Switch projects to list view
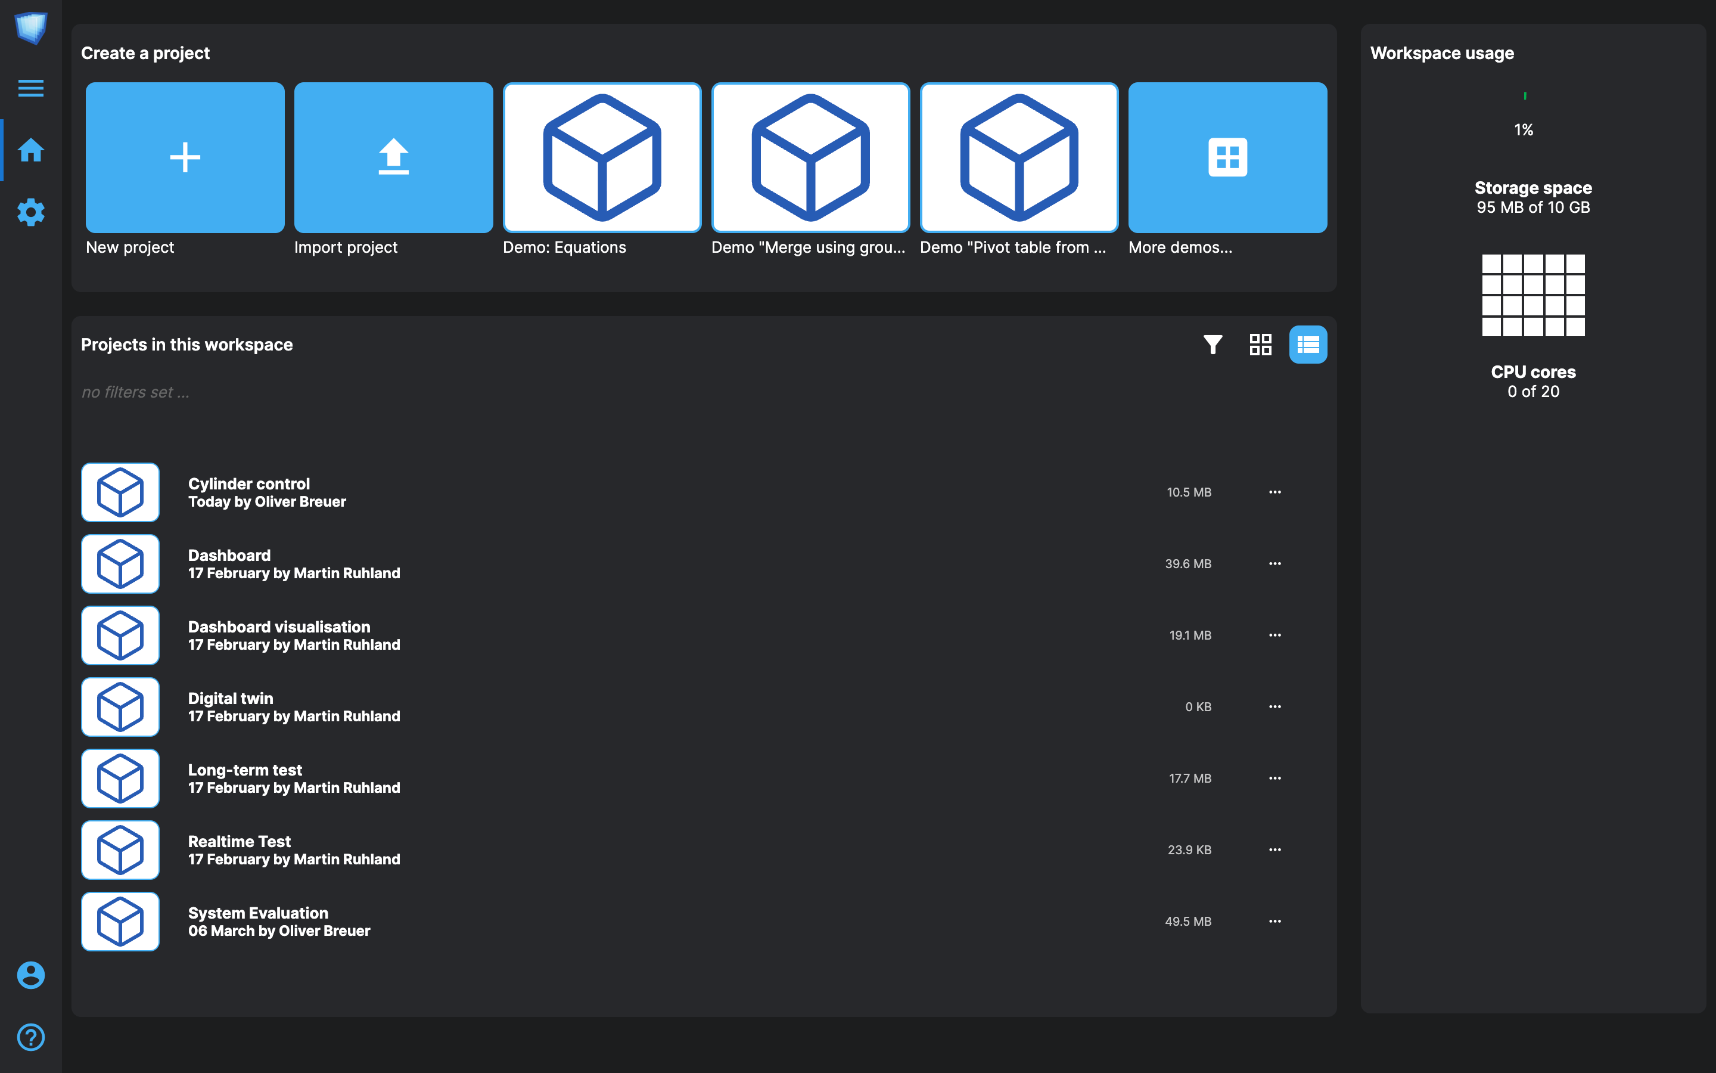 1308,344
